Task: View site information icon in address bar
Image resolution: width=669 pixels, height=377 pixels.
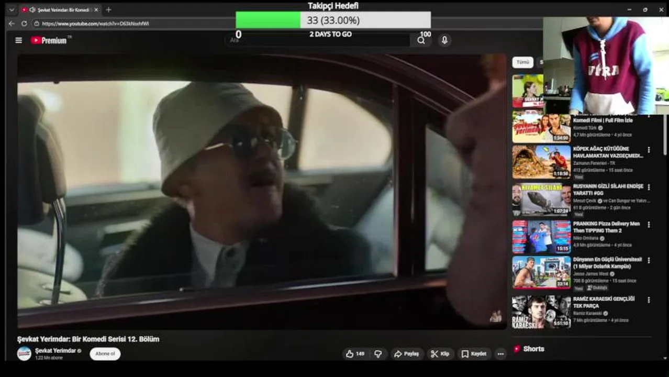Action: pos(36,24)
